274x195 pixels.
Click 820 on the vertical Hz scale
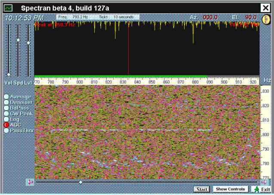(266, 105)
